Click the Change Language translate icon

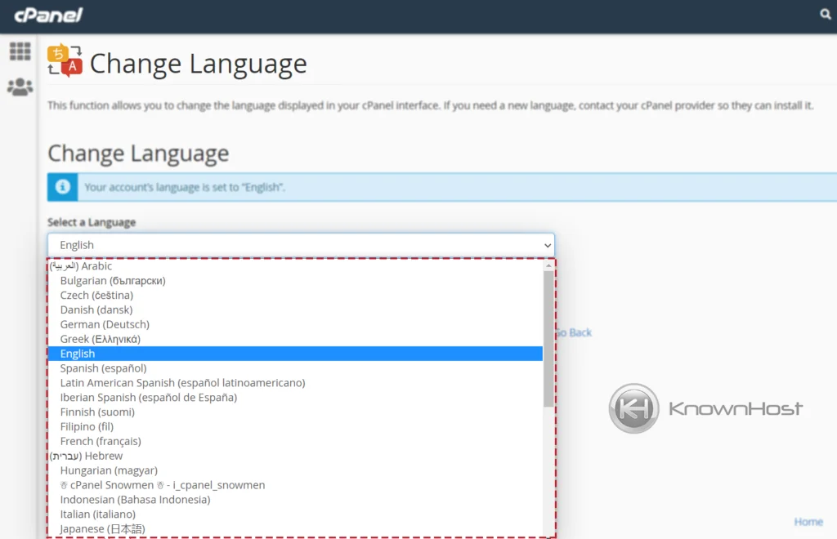tap(65, 60)
